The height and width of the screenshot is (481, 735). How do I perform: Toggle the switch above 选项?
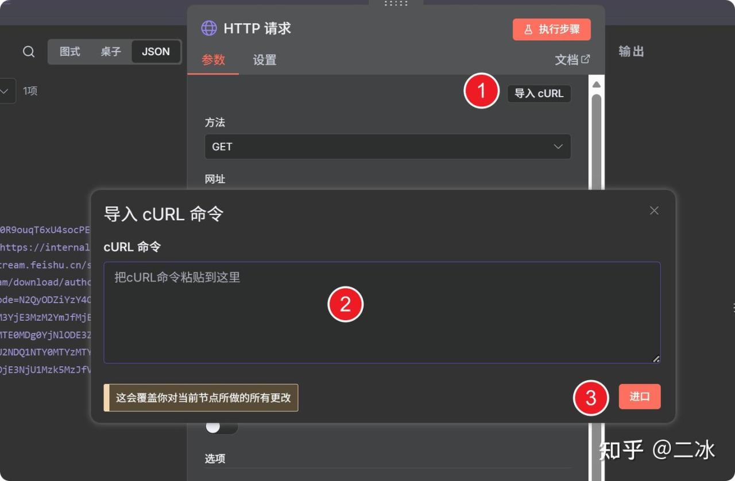click(x=221, y=427)
